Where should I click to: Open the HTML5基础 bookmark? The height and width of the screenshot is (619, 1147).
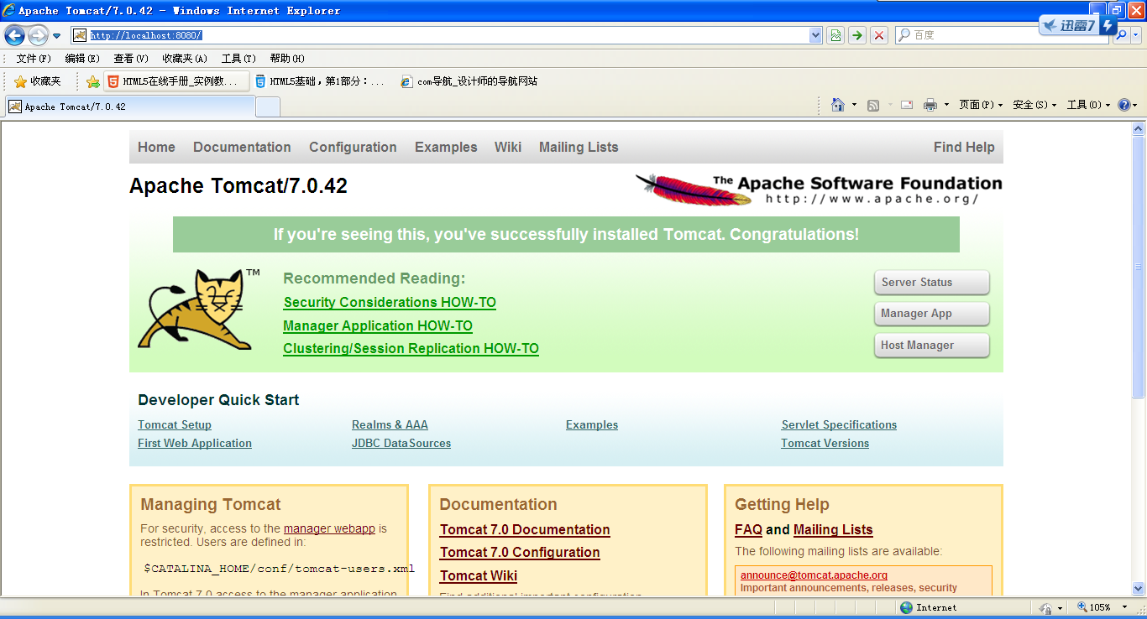321,81
